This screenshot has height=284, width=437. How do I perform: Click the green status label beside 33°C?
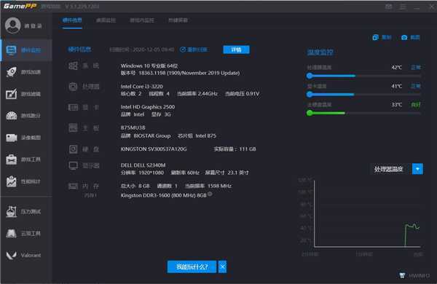(x=416, y=105)
